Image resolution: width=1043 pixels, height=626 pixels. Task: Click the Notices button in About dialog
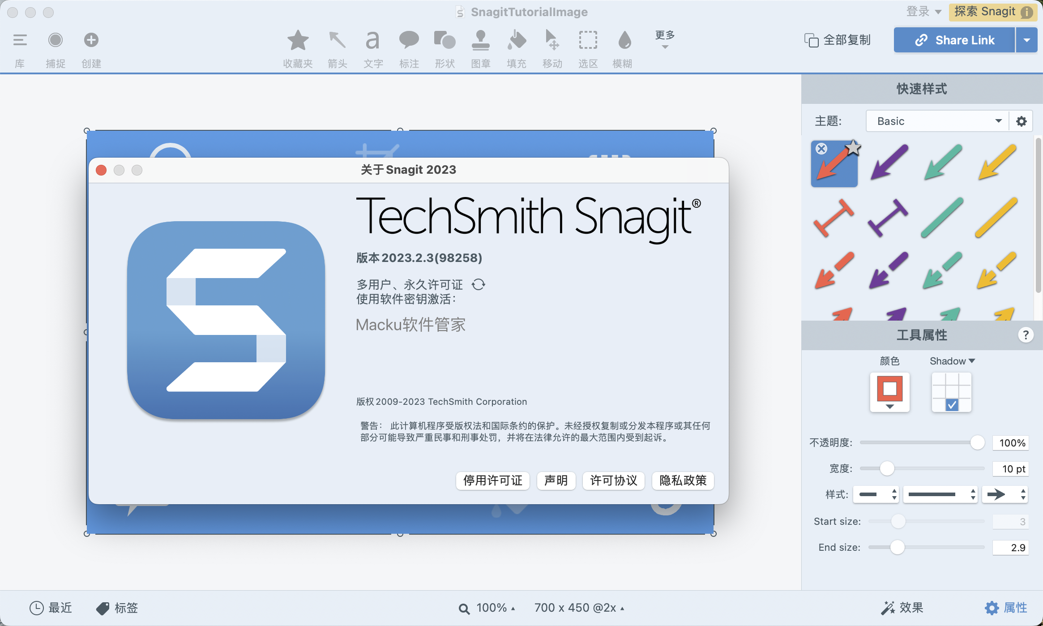click(556, 481)
